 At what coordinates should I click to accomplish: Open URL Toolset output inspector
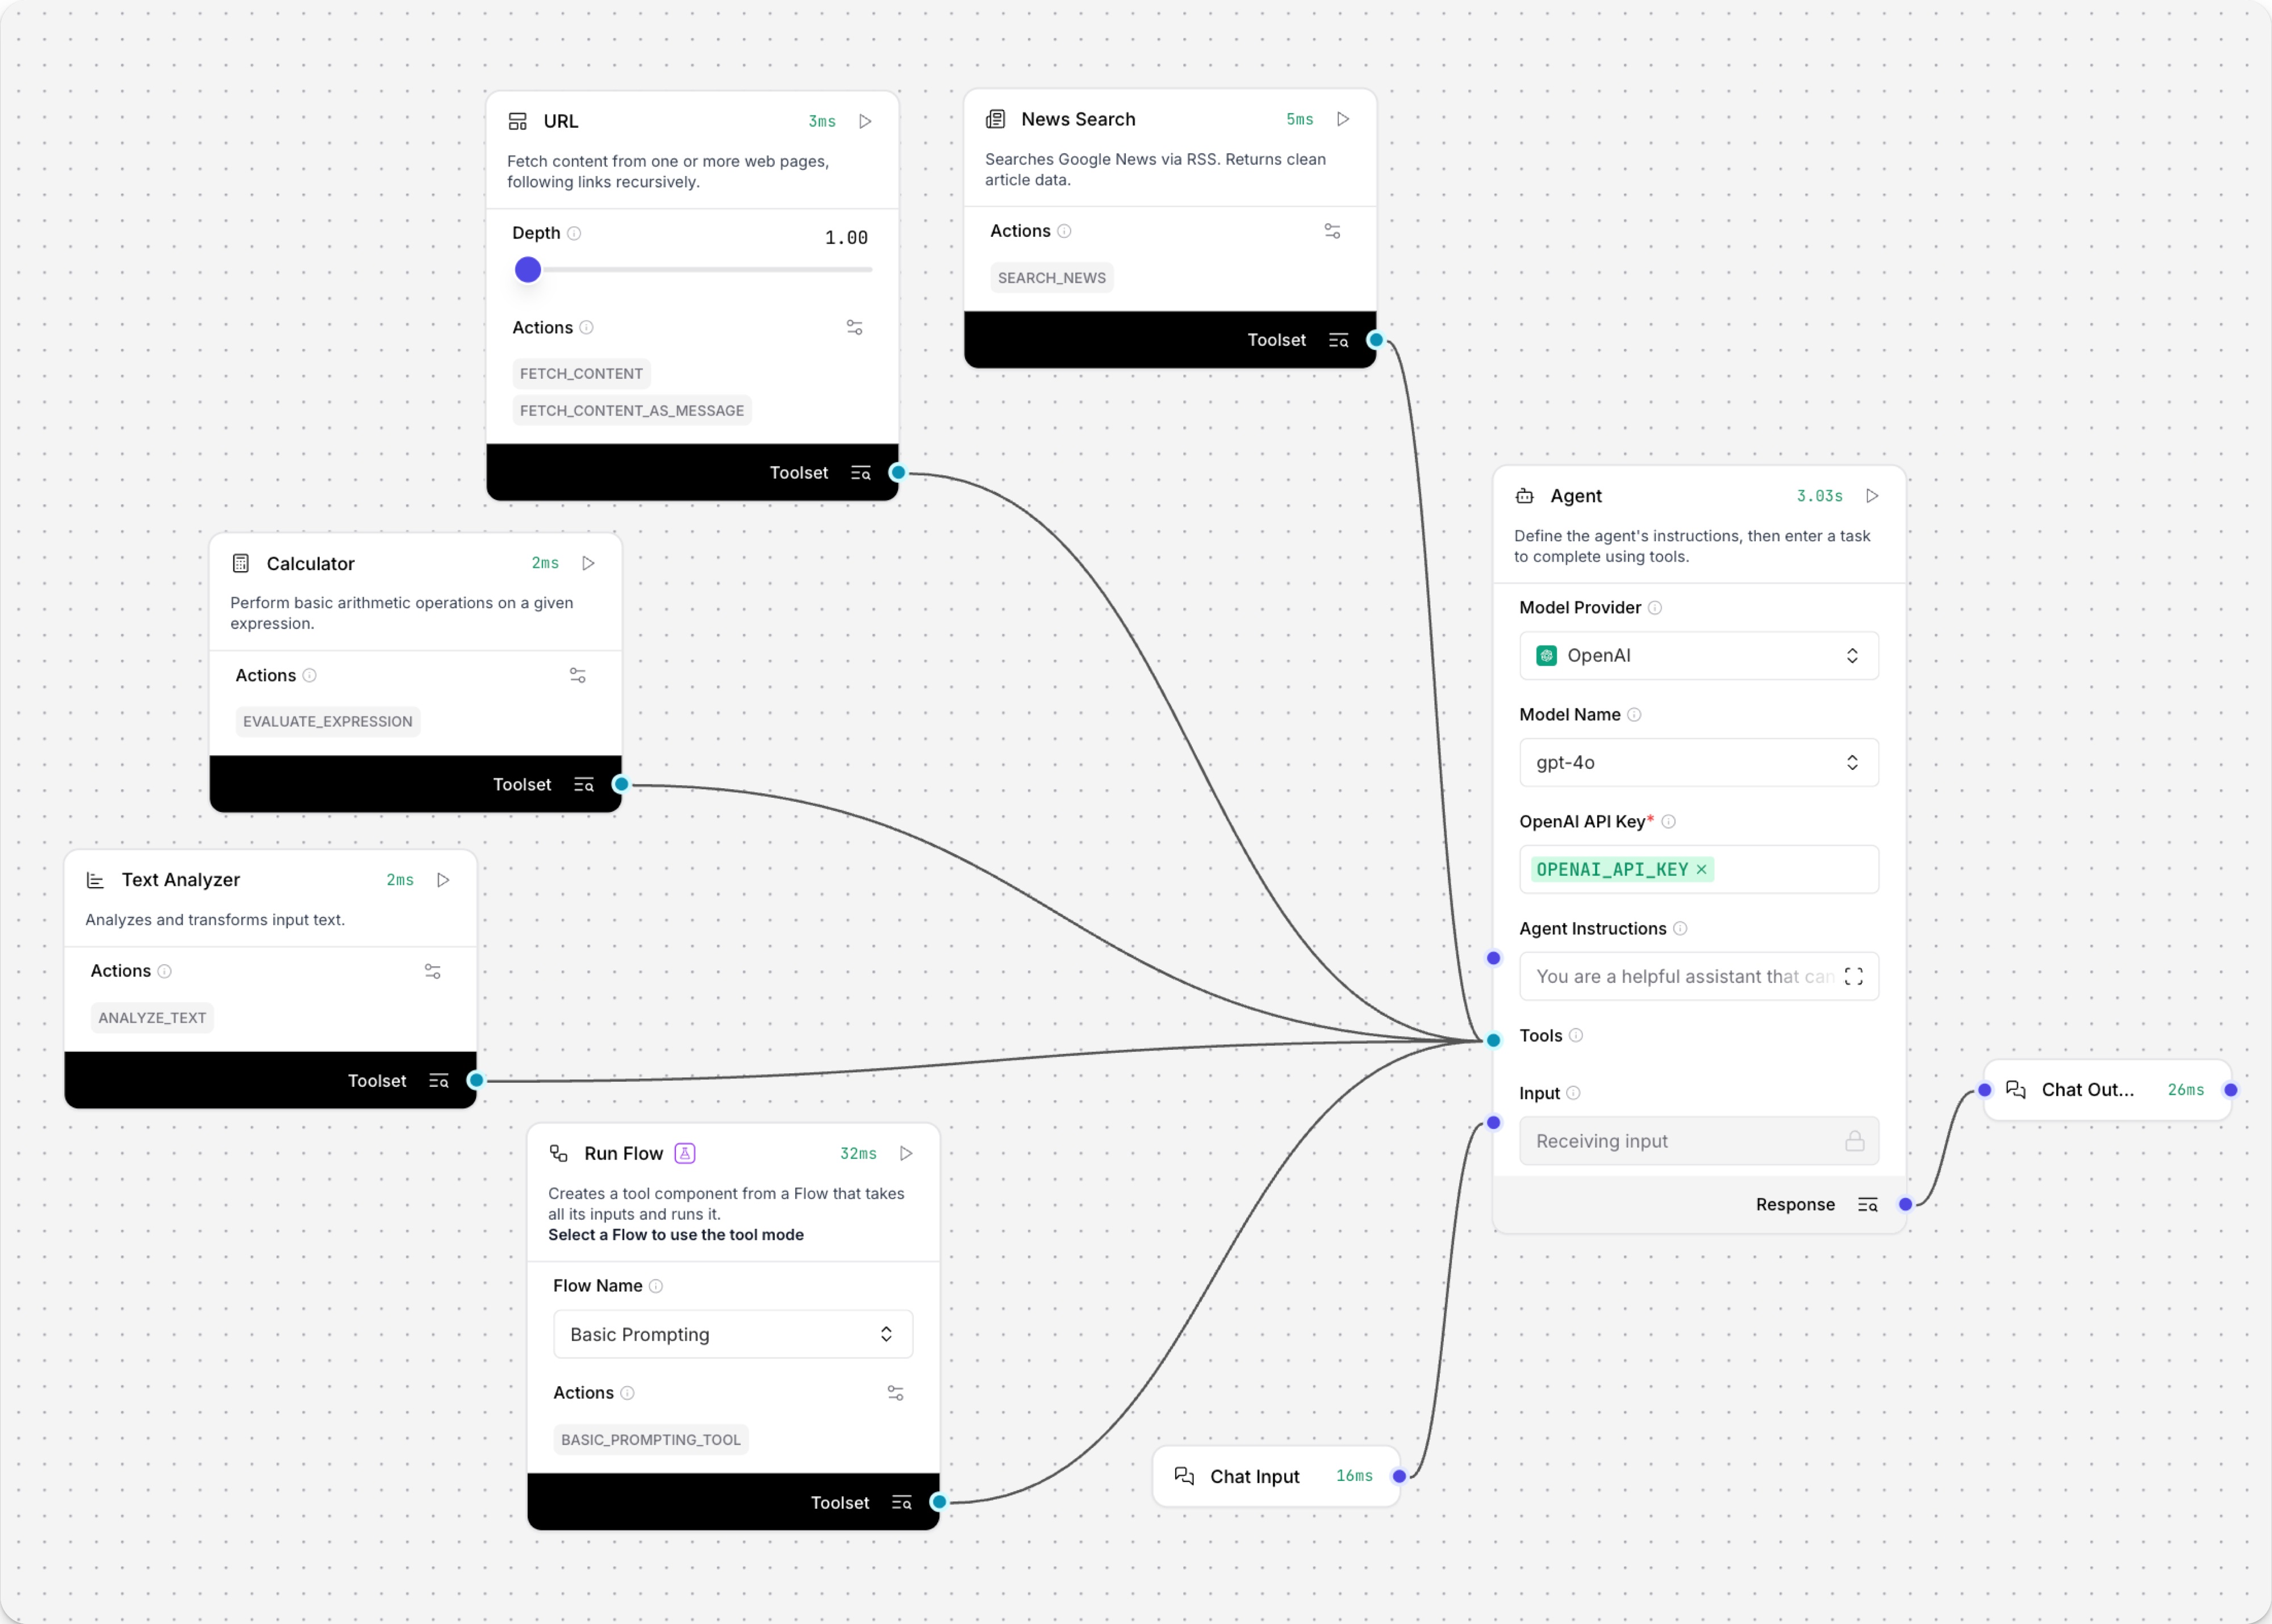click(860, 472)
